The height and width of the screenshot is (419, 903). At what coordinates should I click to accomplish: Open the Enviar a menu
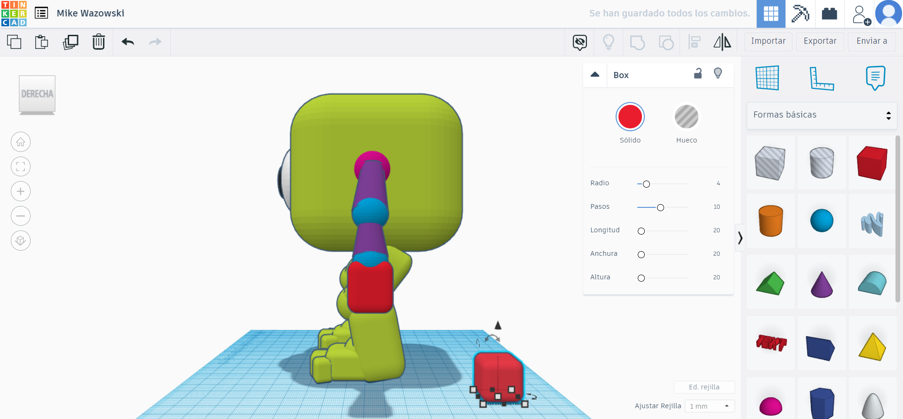[872, 41]
